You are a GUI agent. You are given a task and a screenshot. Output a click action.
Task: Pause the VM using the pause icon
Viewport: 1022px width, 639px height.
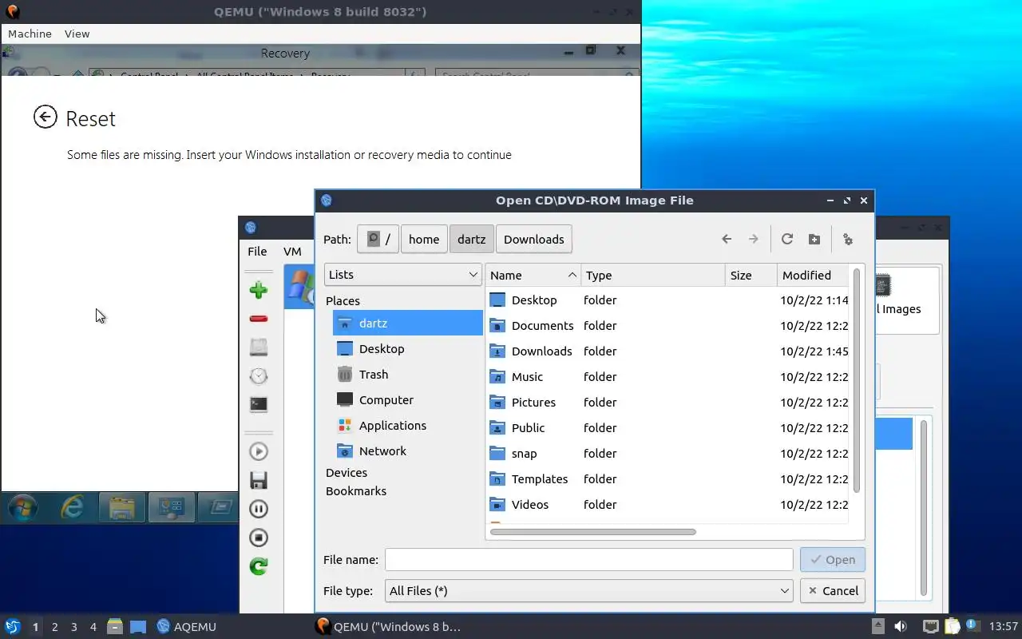point(258,509)
